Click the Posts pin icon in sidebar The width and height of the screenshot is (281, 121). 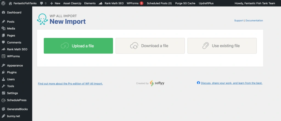(3, 22)
